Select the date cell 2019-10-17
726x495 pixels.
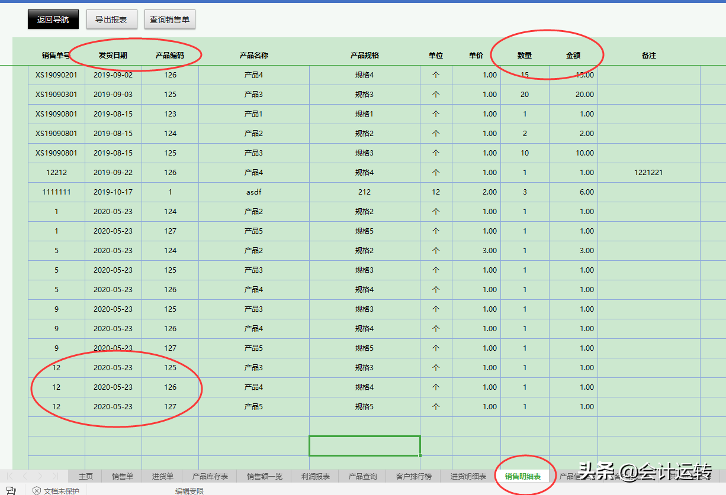pyautogui.click(x=113, y=192)
